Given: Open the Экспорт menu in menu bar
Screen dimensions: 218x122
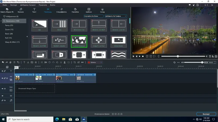Looking at the screenshot, I should click(13, 5).
